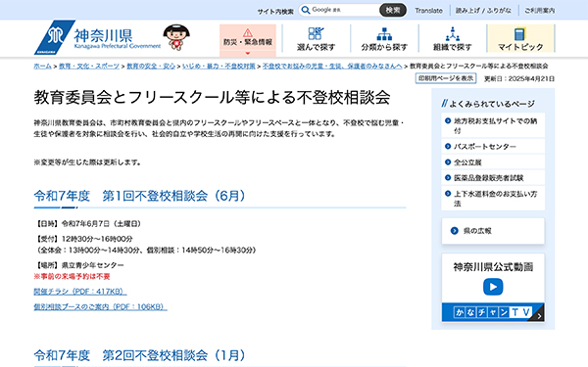Click the かなチャンTV banner arrow
Image resolution: width=588 pixels, height=367 pixels.
click(x=539, y=316)
